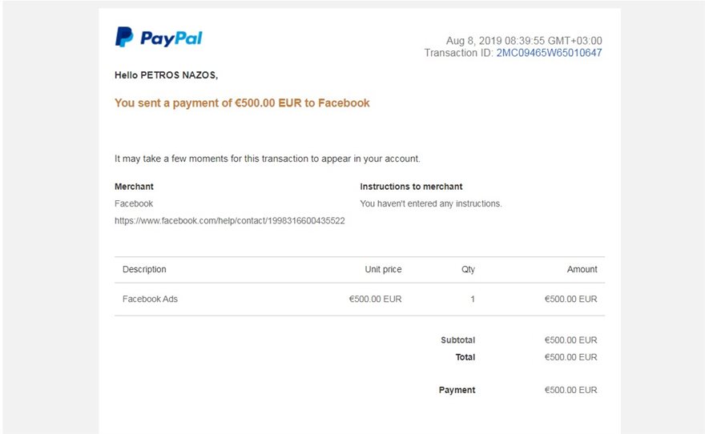Click the payment sent to Facebook headline
This screenshot has width=705, height=434.
242,103
